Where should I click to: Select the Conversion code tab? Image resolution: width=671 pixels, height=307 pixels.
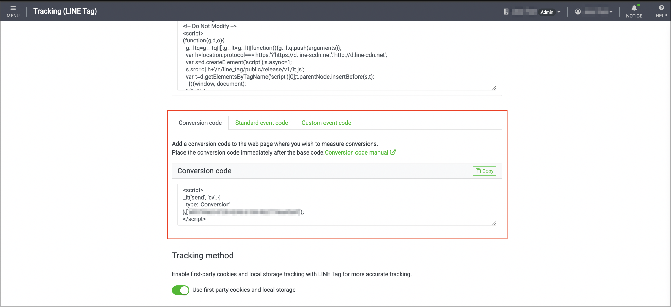[x=200, y=123]
